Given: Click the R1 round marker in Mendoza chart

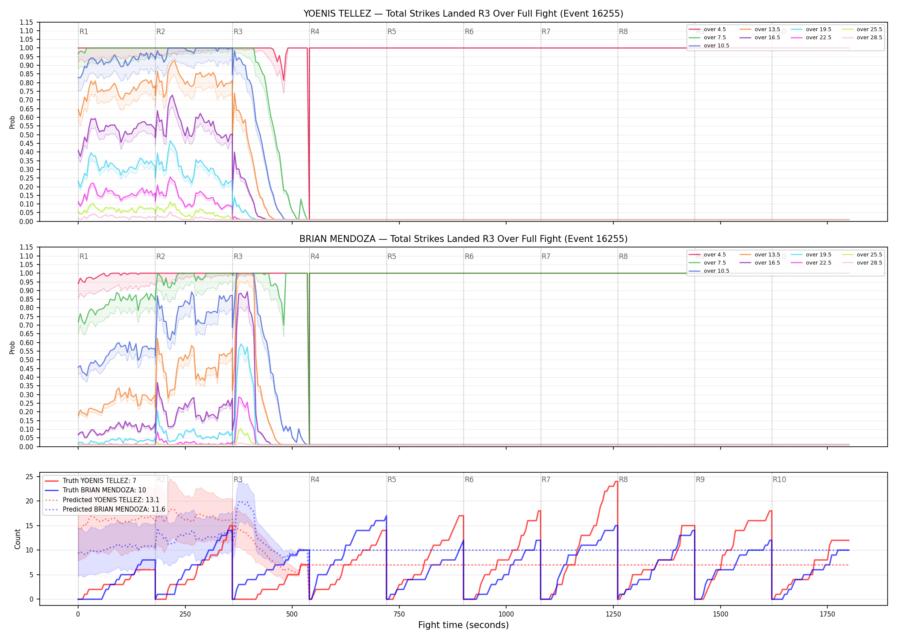Looking at the screenshot, I should coord(84,256).
